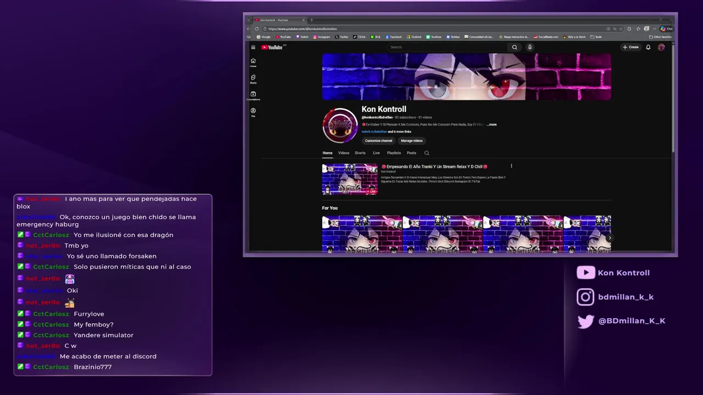Click the Customize channel button
703x395 pixels.
click(378, 141)
